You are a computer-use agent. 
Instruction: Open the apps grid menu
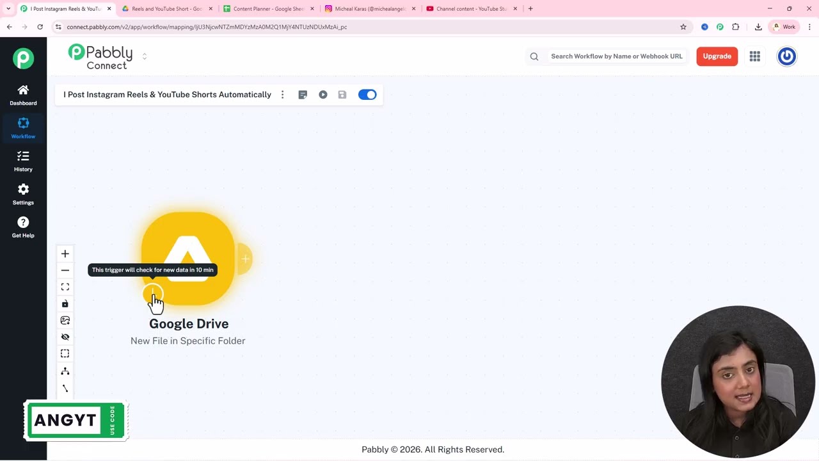[x=755, y=56]
